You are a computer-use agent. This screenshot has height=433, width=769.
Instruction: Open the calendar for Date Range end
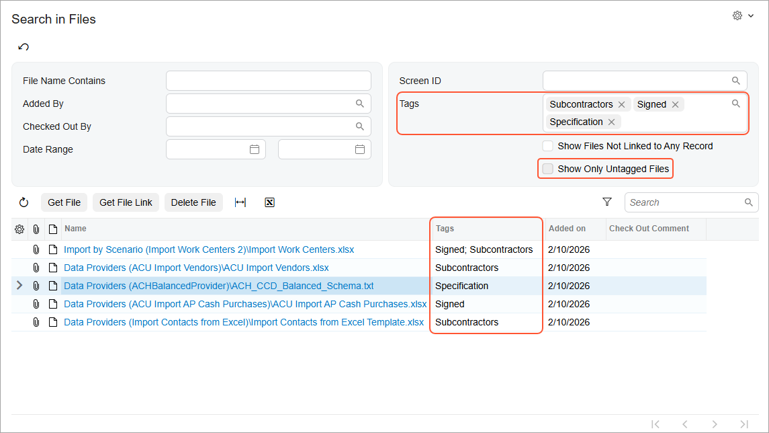(359, 149)
